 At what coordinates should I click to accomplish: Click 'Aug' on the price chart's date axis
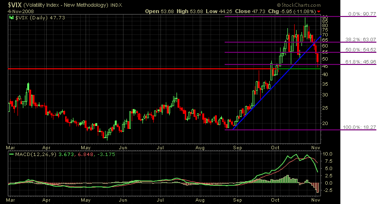(200, 148)
